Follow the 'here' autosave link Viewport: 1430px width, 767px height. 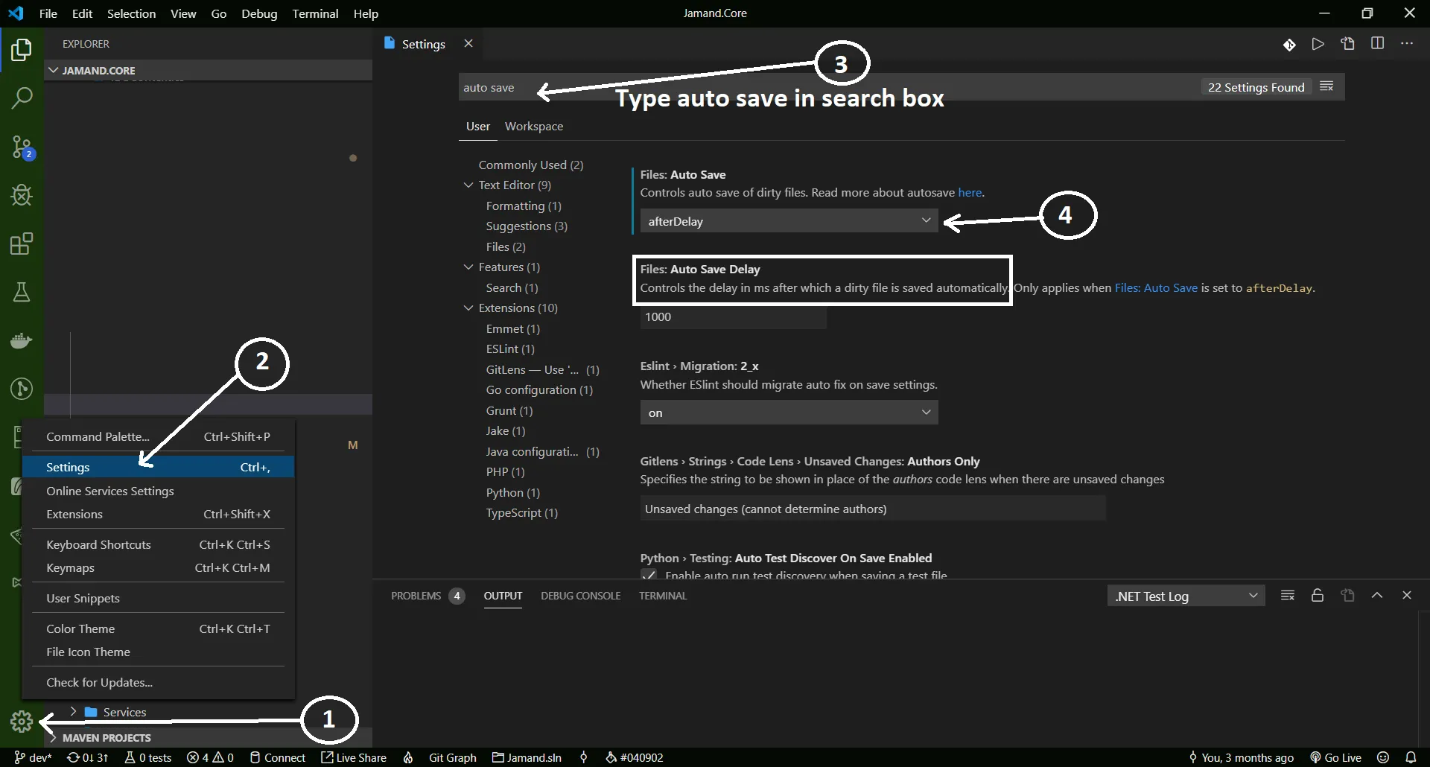click(970, 192)
